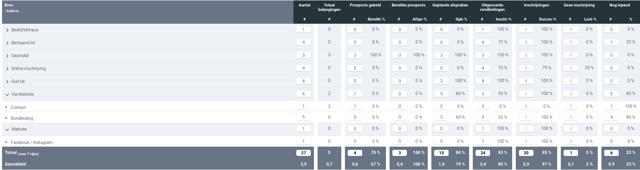Open Aantal count 6 for Via Website
Screen dimensions: 640x170
pyautogui.click(x=304, y=94)
